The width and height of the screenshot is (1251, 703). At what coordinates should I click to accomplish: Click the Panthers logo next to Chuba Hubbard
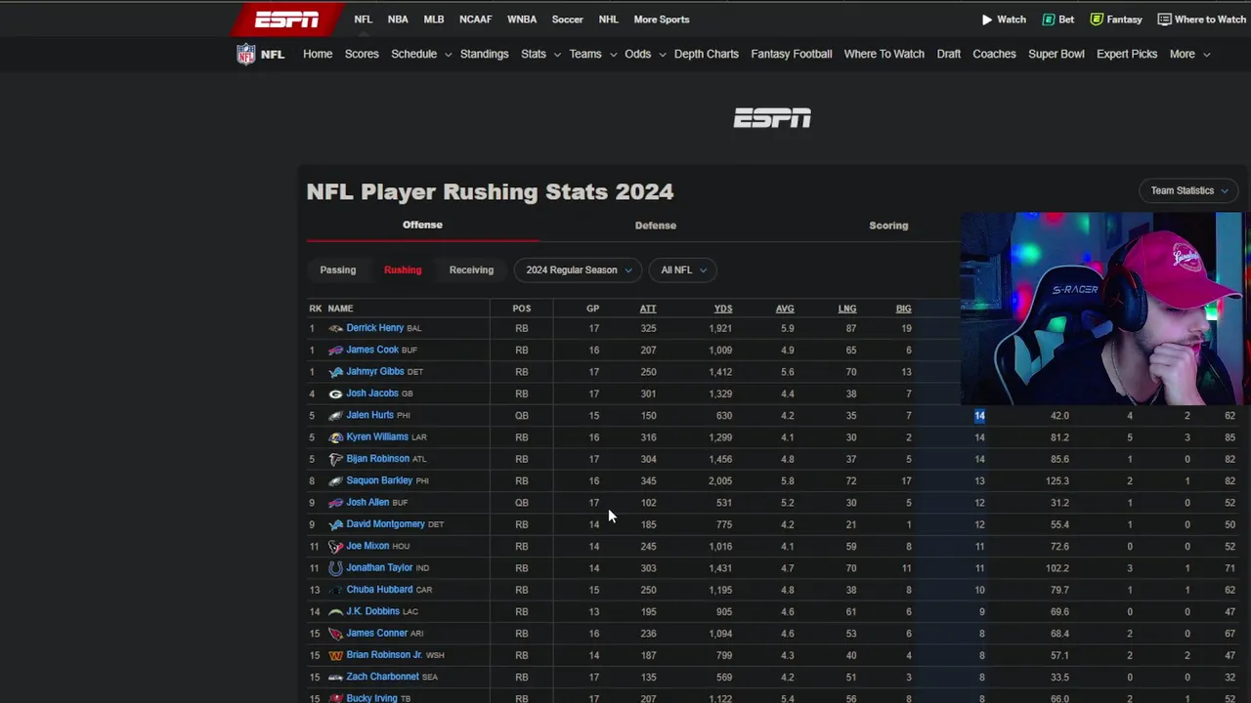(x=335, y=590)
